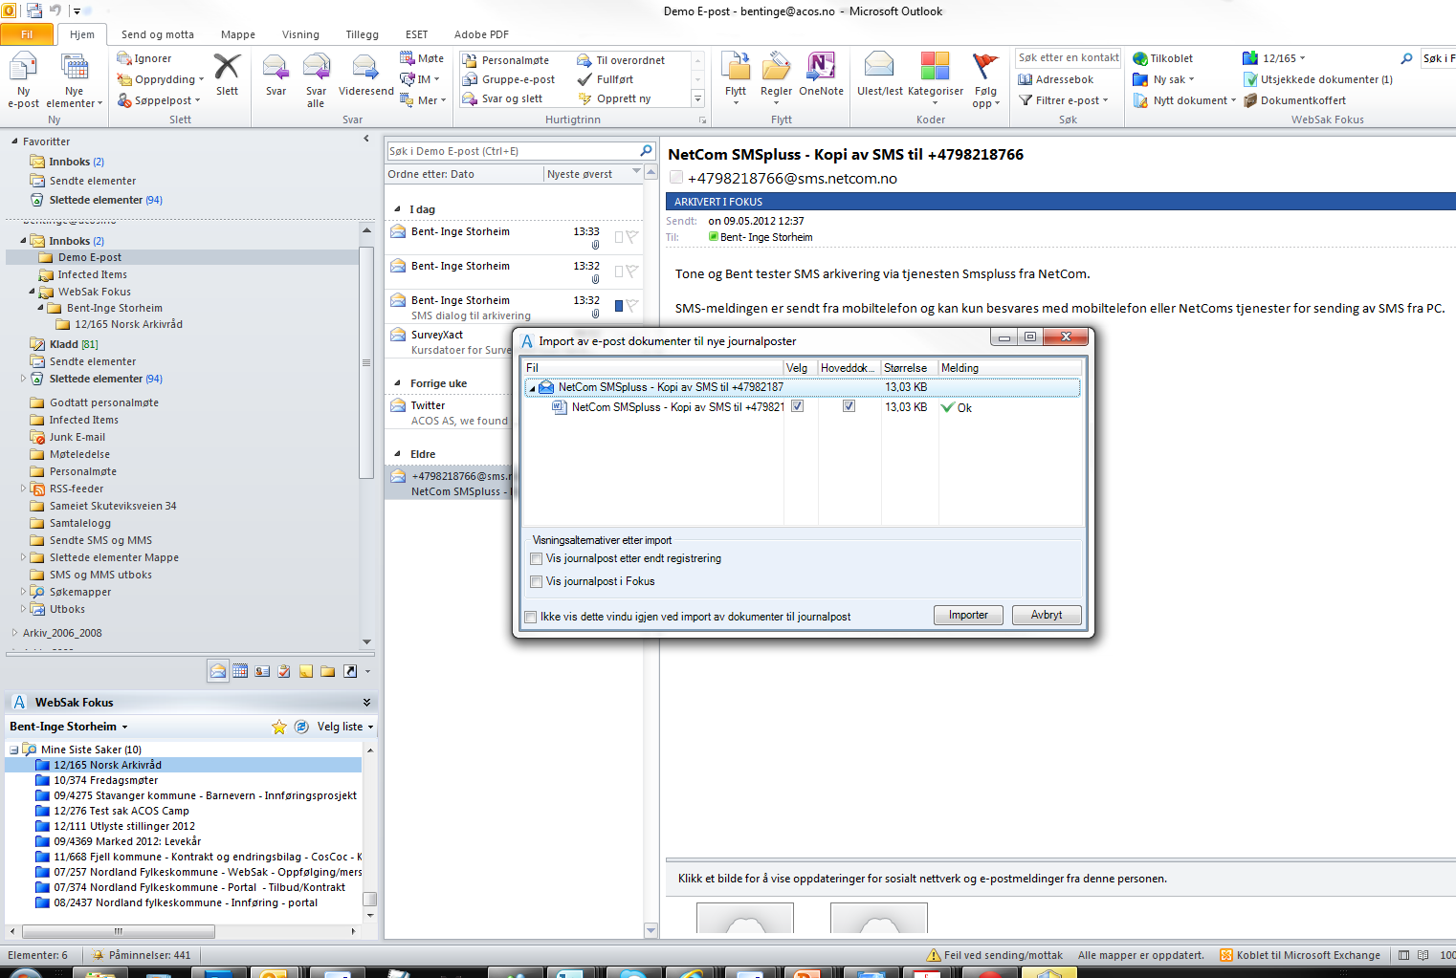The width and height of the screenshot is (1456, 978).
Task: Open Adressebok address book
Action: coord(1056,79)
